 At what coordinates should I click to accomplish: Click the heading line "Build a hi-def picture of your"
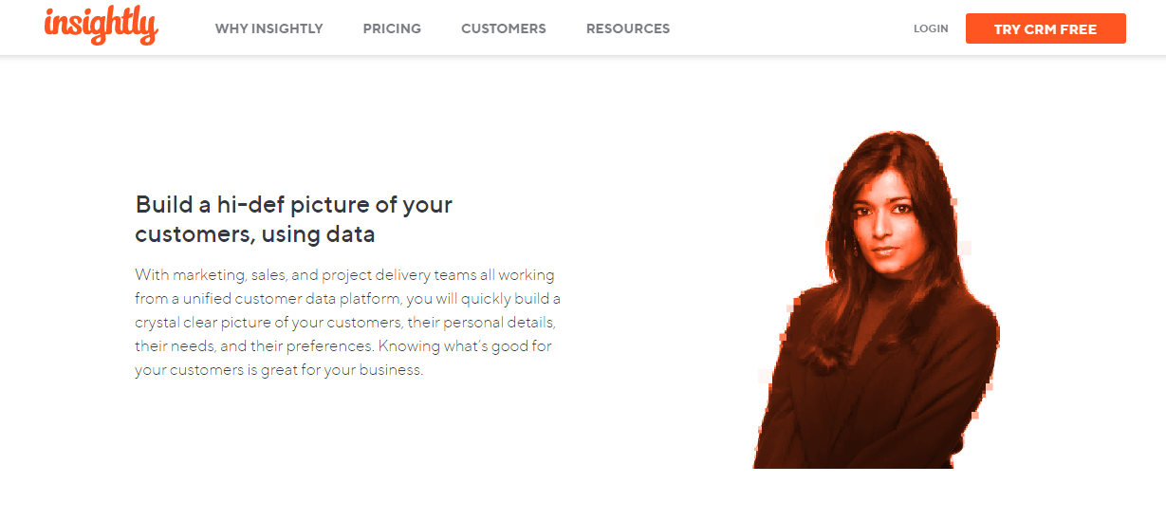coord(294,205)
